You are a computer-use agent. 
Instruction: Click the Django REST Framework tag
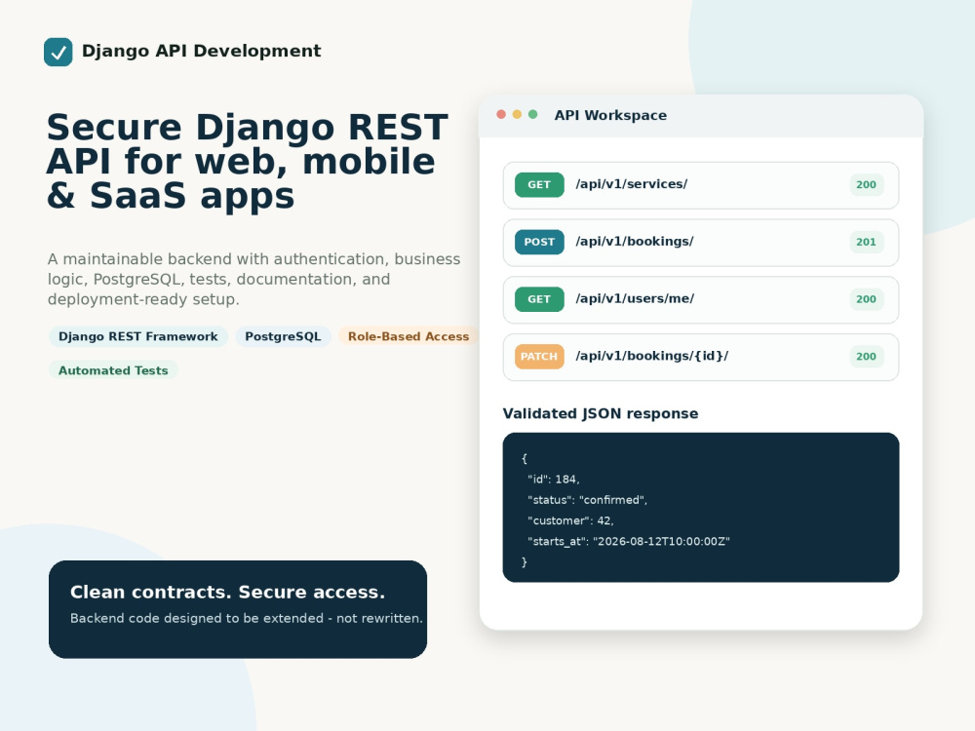[x=138, y=336]
